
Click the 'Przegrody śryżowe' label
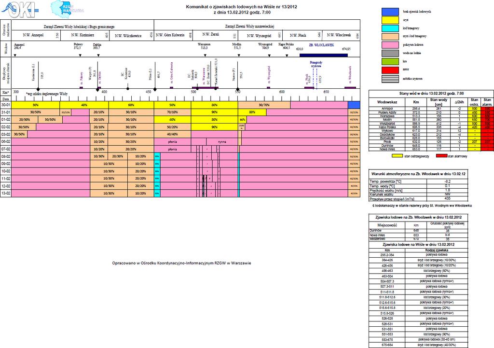tap(316, 64)
